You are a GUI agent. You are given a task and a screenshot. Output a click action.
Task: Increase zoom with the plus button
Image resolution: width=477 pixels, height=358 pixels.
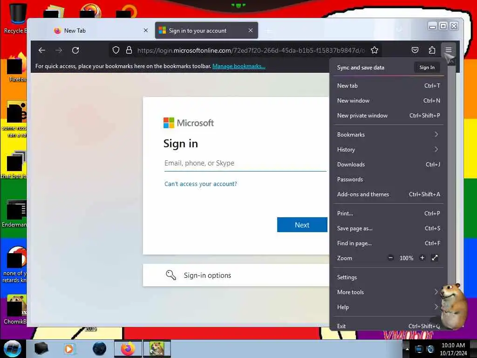[422, 258]
